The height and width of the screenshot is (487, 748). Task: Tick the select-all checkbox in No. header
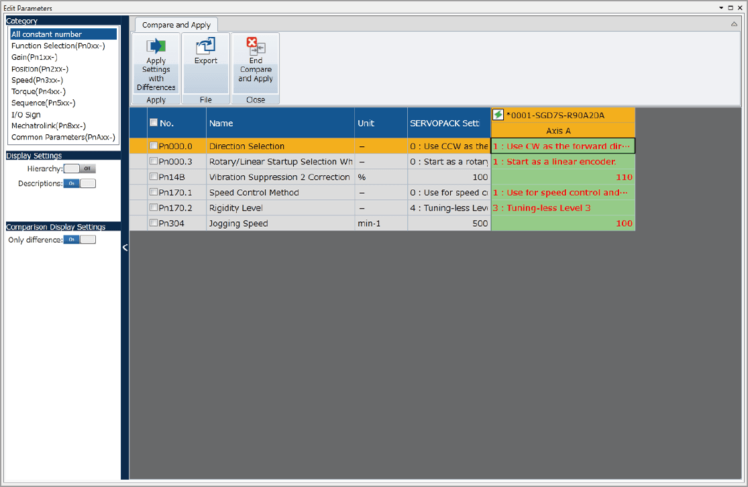(154, 123)
